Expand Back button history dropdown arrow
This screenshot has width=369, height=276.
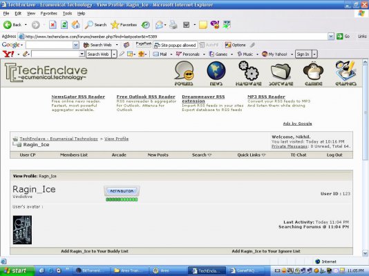[26, 25]
